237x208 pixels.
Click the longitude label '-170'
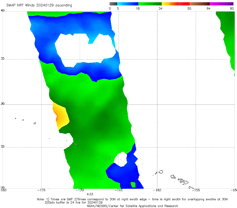point(80,190)
